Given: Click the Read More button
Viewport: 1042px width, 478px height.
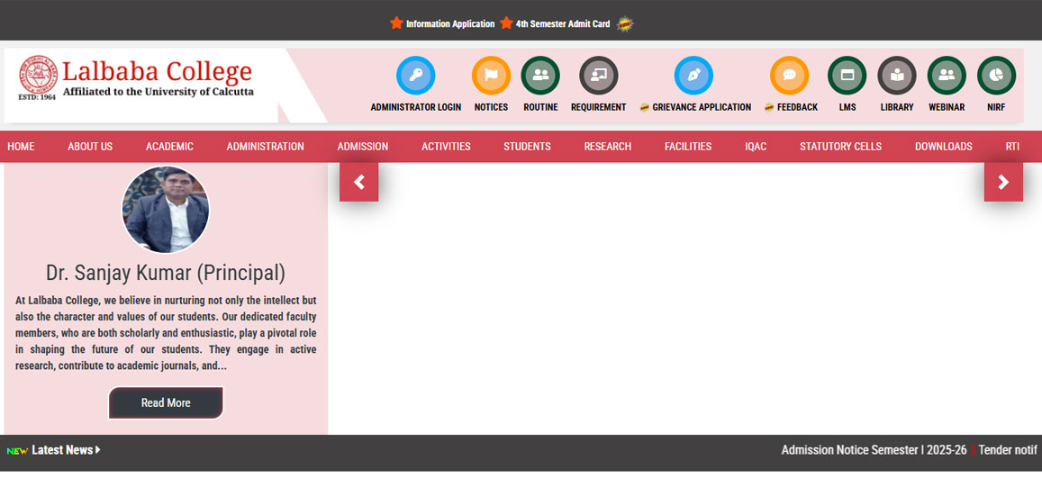Looking at the screenshot, I should coord(166,403).
